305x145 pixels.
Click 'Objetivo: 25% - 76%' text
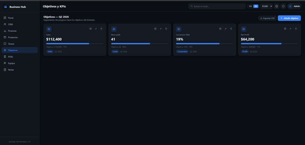click(184, 47)
